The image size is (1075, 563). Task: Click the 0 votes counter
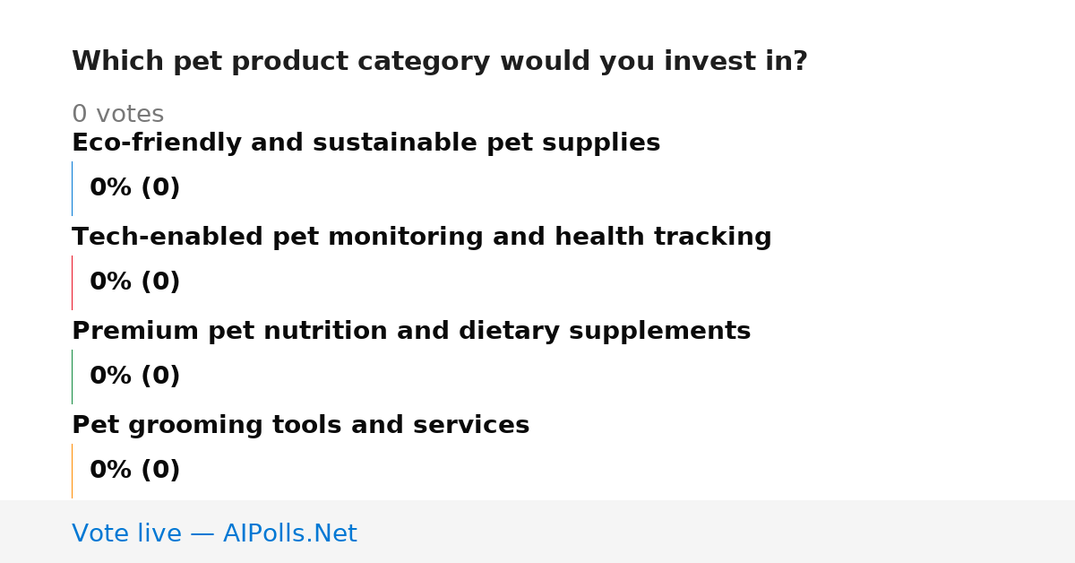click(117, 115)
